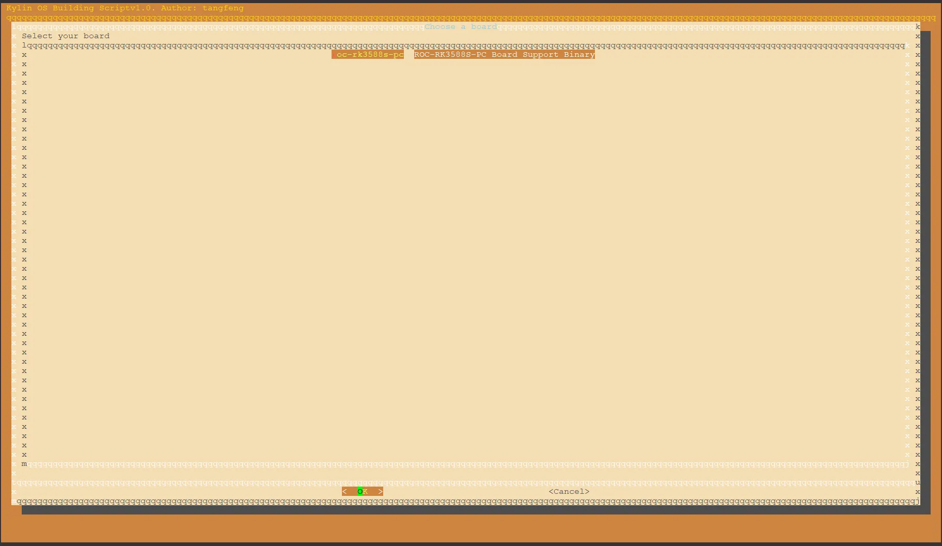Click the 'u' border character above Cancel row
This screenshot has height=546, width=942.
[x=918, y=482]
